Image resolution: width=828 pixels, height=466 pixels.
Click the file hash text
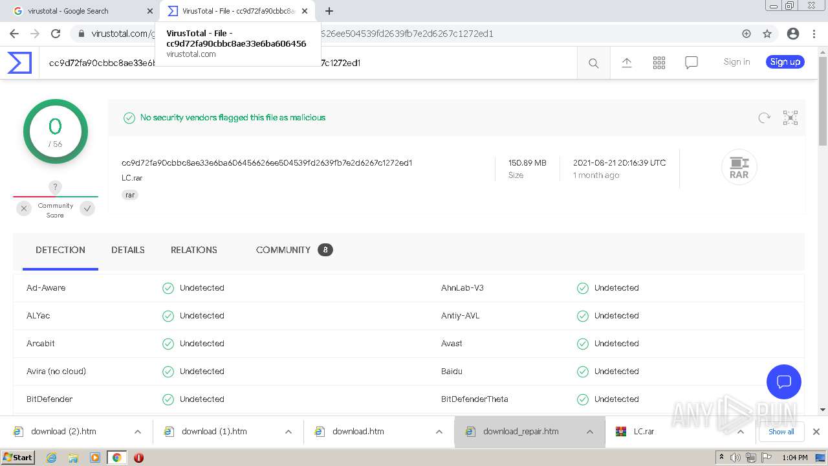(267, 163)
